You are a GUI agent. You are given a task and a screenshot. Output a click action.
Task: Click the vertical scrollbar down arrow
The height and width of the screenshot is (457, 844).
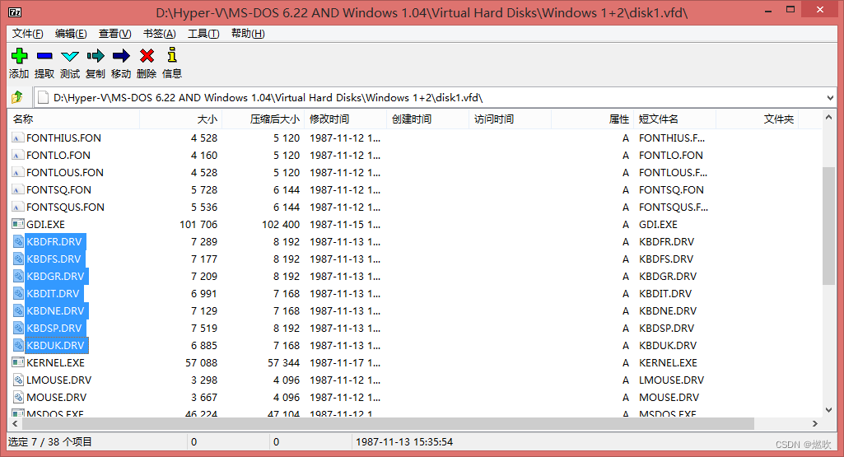(x=828, y=410)
